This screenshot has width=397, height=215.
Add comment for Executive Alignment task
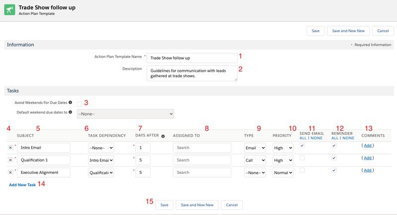tap(368, 170)
